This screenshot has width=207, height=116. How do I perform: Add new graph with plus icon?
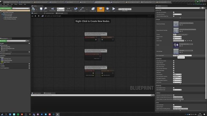[29, 43]
